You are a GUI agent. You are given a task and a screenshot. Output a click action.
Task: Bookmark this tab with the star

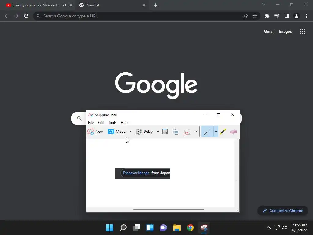click(255, 16)
